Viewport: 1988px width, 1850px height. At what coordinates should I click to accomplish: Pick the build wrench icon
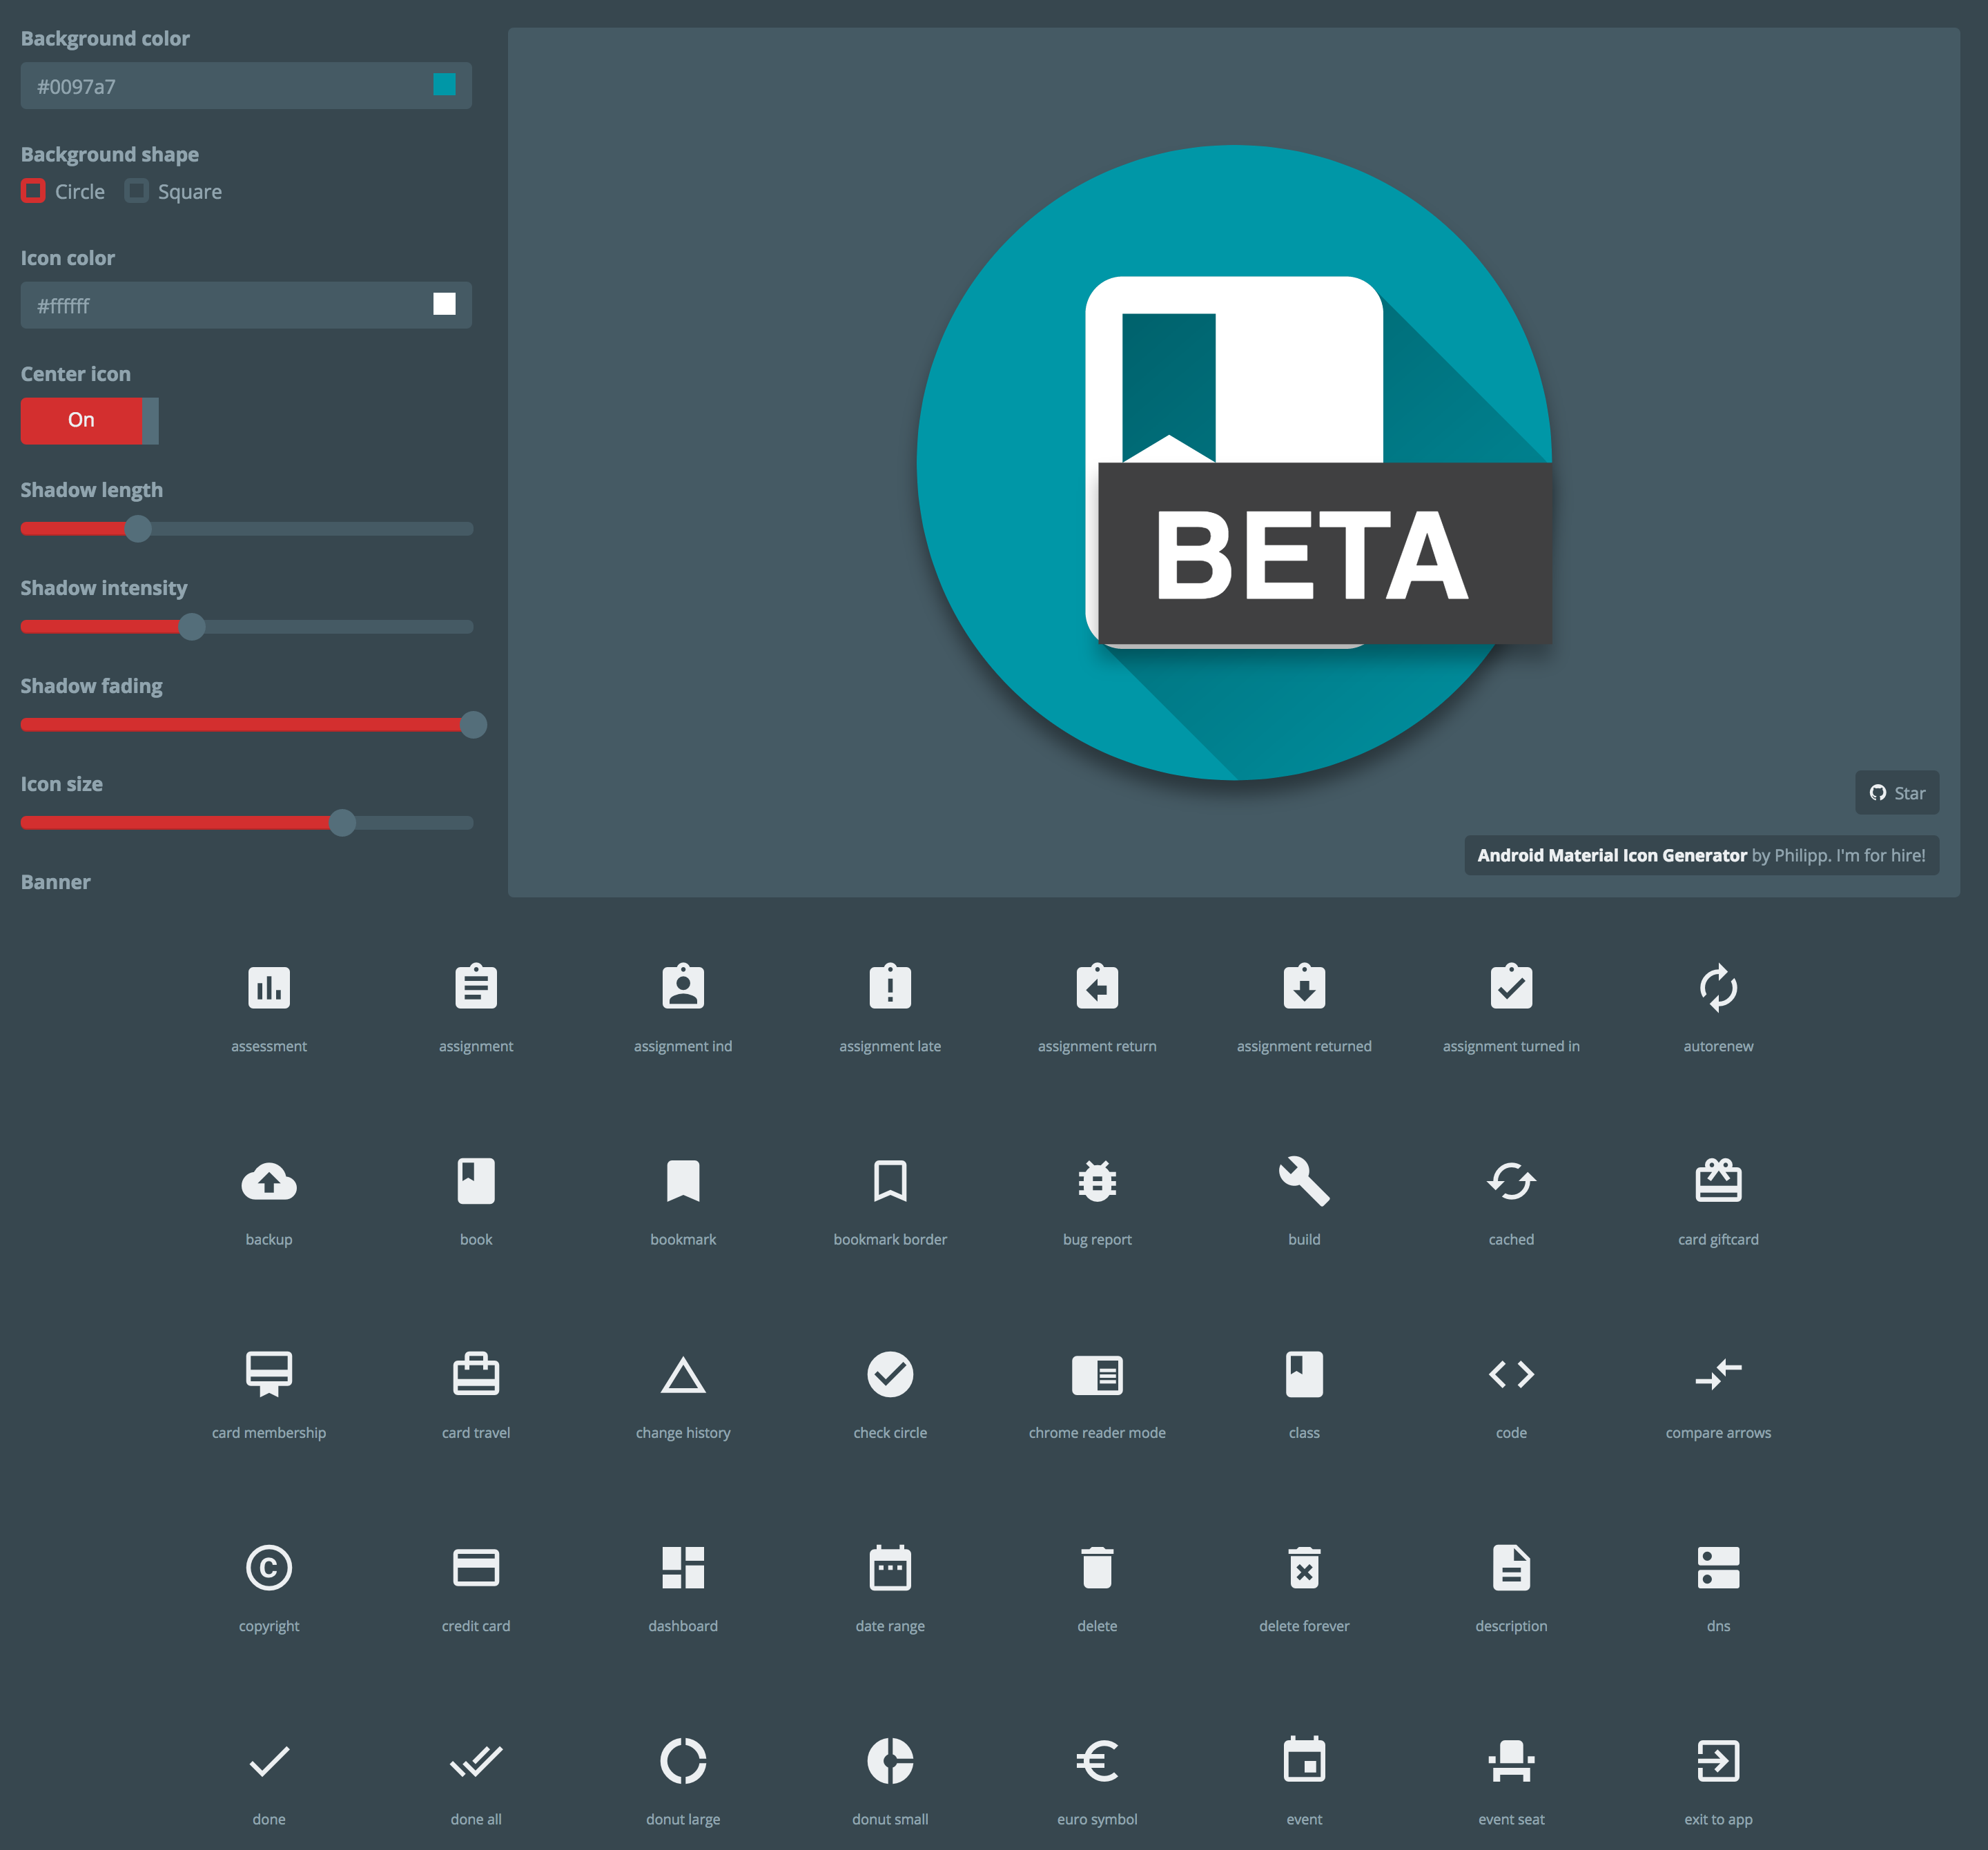click(x=1303, y=1181)
